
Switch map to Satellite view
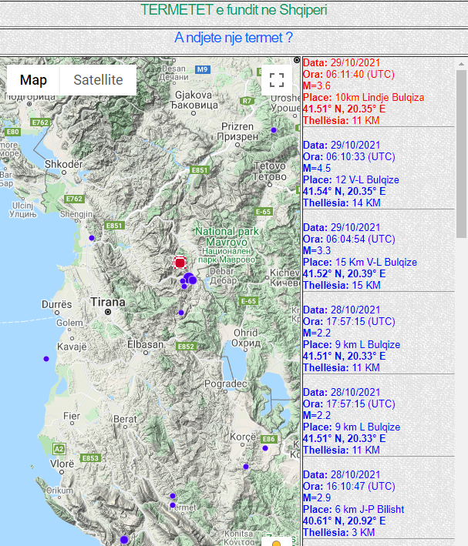(98, 80)
